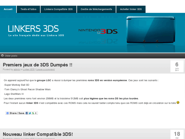The height and width of the screenshot is (139, 185).
Task: Click the 18 mai date badge
Action: click(x=177, y=134)
